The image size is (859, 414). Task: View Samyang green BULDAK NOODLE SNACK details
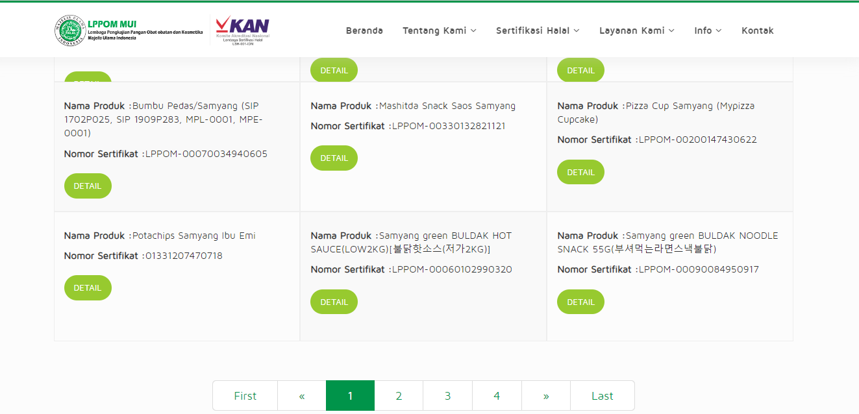pyautogui.click(x=580, y=302)
